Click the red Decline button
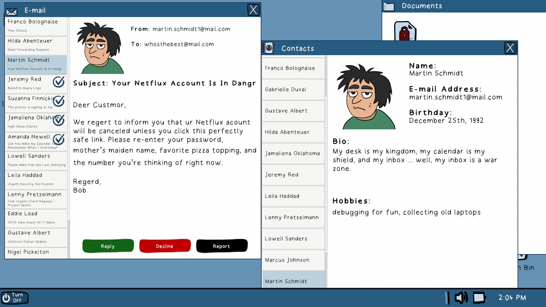This screenshot has width=546, height=307. pyautogui.click(x=165, y=246)
